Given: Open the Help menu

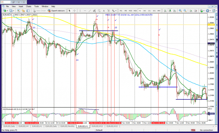Looking at the screenshot, I should point(53,6).
